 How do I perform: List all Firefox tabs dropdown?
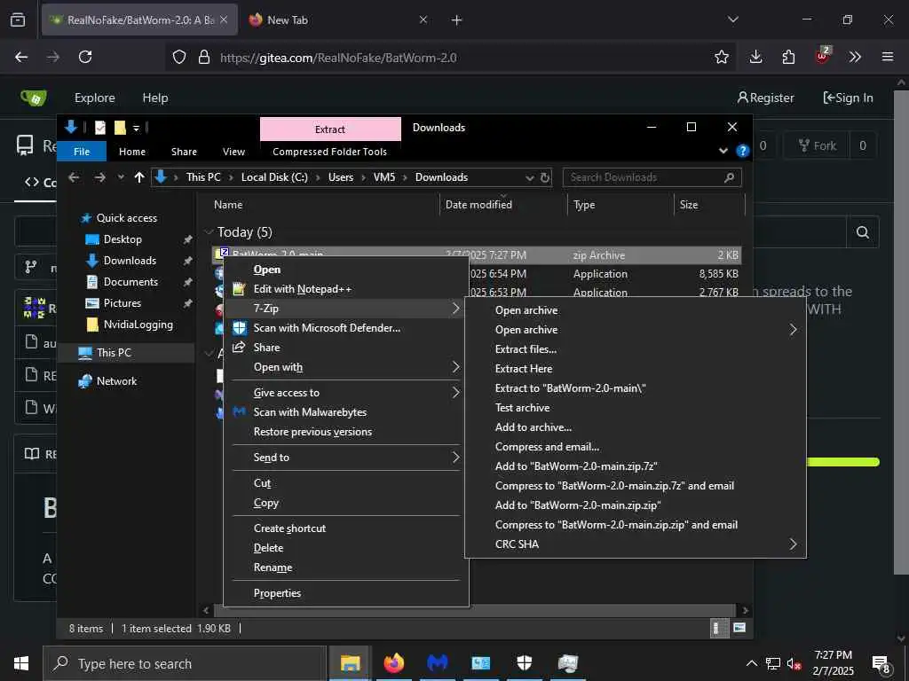point(732,20)
